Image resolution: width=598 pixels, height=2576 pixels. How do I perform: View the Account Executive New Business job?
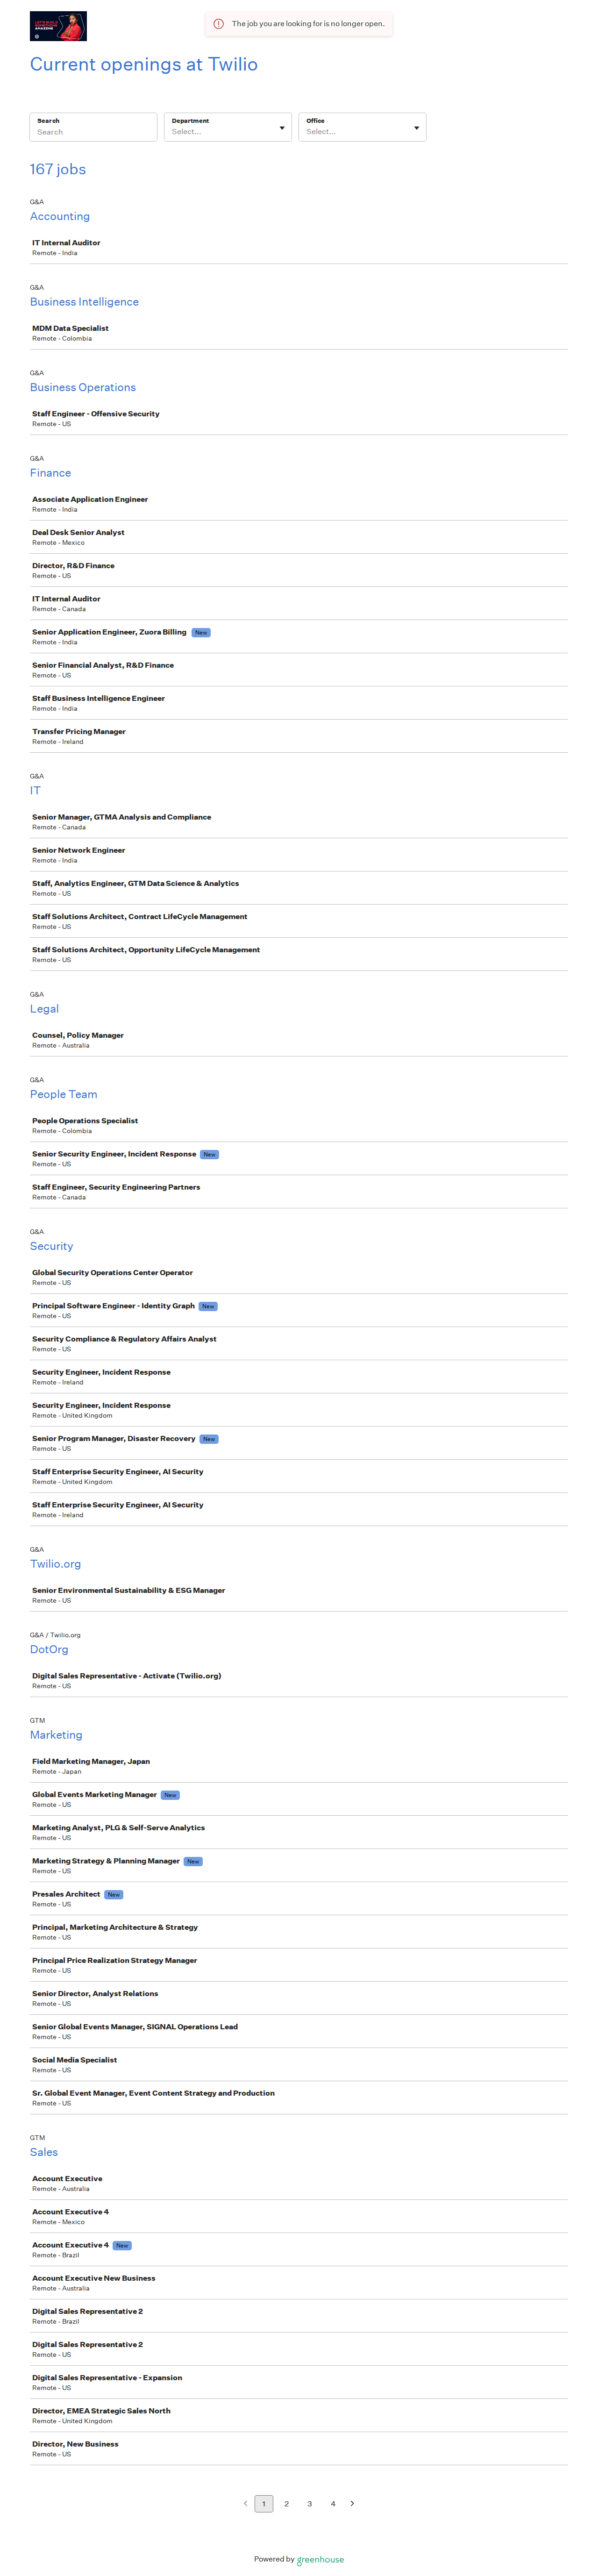point(299,2282)
